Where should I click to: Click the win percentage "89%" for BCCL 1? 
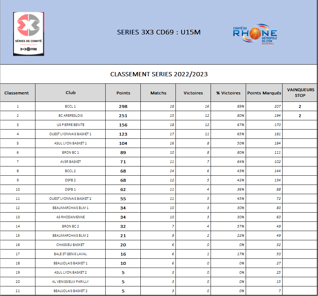[241, 106]
